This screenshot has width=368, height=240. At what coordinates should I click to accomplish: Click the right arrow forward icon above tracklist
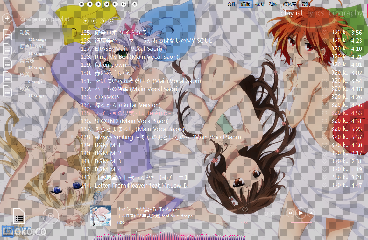pyautogui.click(x=102, y=21)
